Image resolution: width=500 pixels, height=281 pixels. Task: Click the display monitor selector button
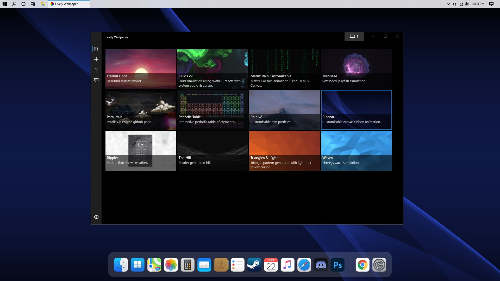(354, 36)
